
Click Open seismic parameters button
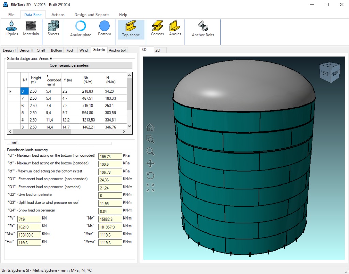[x=69, y=65]
